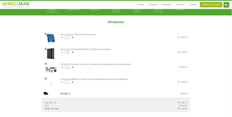Decrease Trina Solar quantity with minus
232x117 pixels.
click(62, 52)
